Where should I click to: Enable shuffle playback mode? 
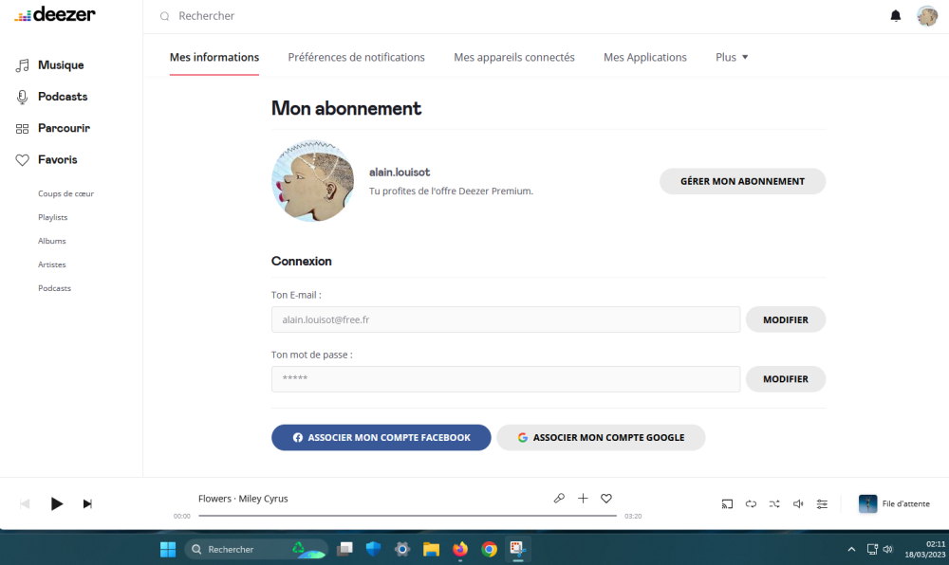coord(774,503)
